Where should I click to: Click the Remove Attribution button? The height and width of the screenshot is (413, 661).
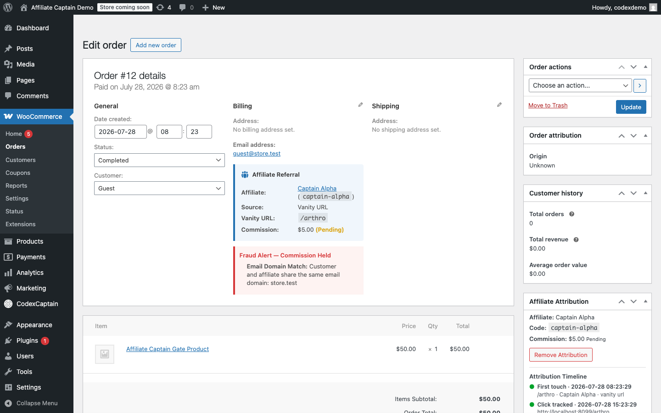(561, 355)
